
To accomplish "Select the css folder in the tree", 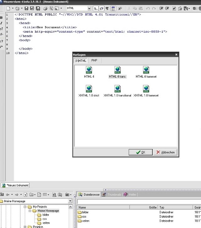I will (x=45, y=219).
